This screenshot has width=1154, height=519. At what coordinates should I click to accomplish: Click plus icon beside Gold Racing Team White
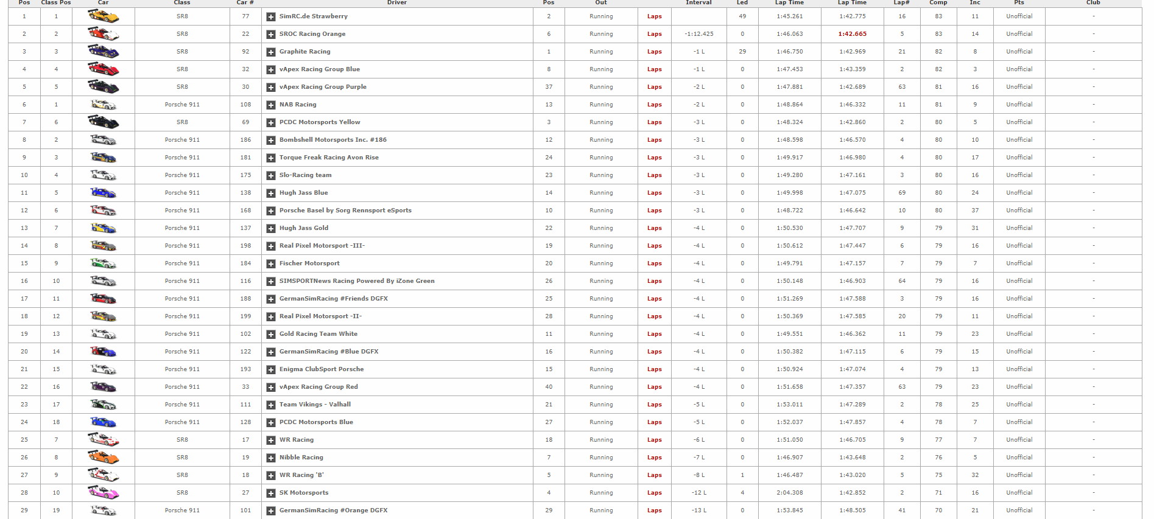point(271,335)
